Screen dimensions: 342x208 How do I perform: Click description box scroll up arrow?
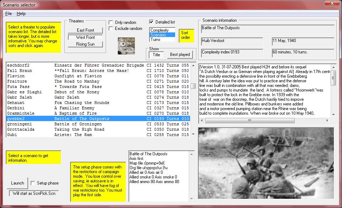coord(333,67)
